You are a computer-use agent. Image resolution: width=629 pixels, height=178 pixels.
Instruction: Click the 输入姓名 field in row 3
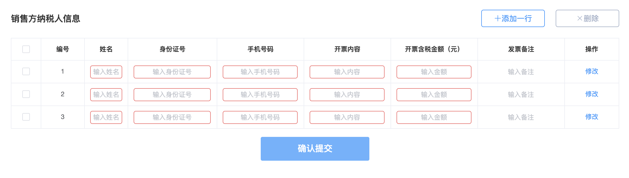tap(106, 117)
